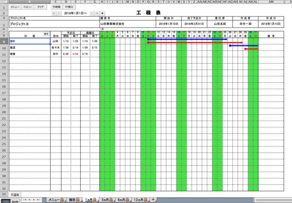Click the プレビュー preview button
Image resolution: width=292 pixels, height=203 pixels.
(x=28, y=7)
